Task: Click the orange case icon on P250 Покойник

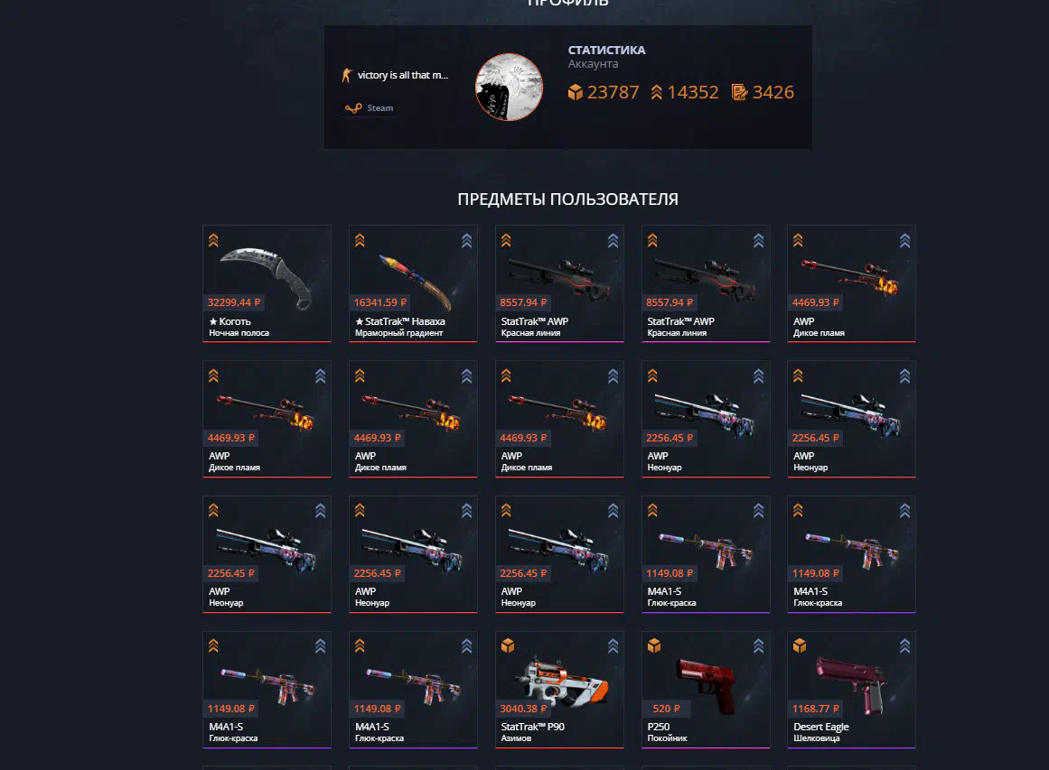Action: click(653, 645)
